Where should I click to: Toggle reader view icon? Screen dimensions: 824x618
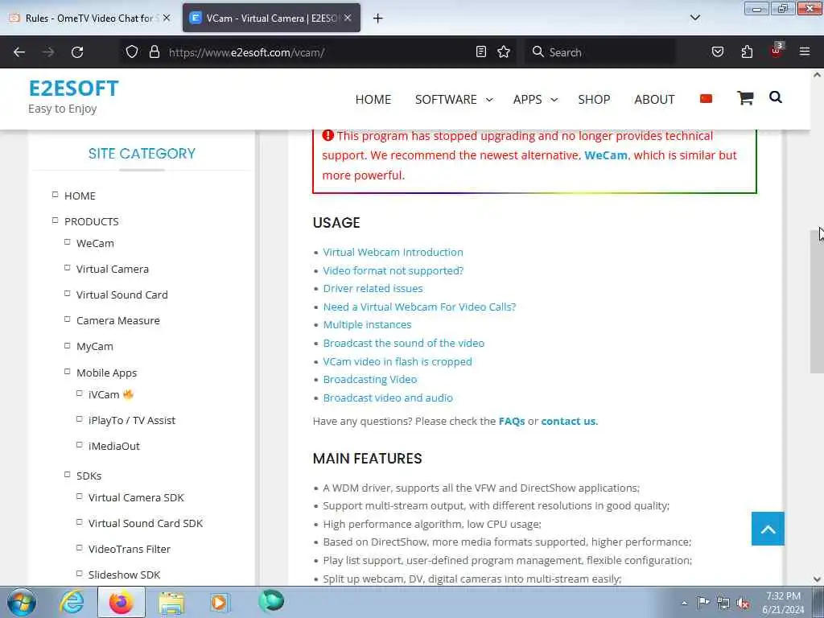point(481,51)
